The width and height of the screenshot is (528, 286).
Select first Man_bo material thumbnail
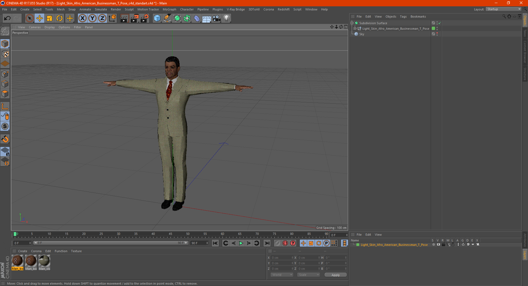pos(17,263)
